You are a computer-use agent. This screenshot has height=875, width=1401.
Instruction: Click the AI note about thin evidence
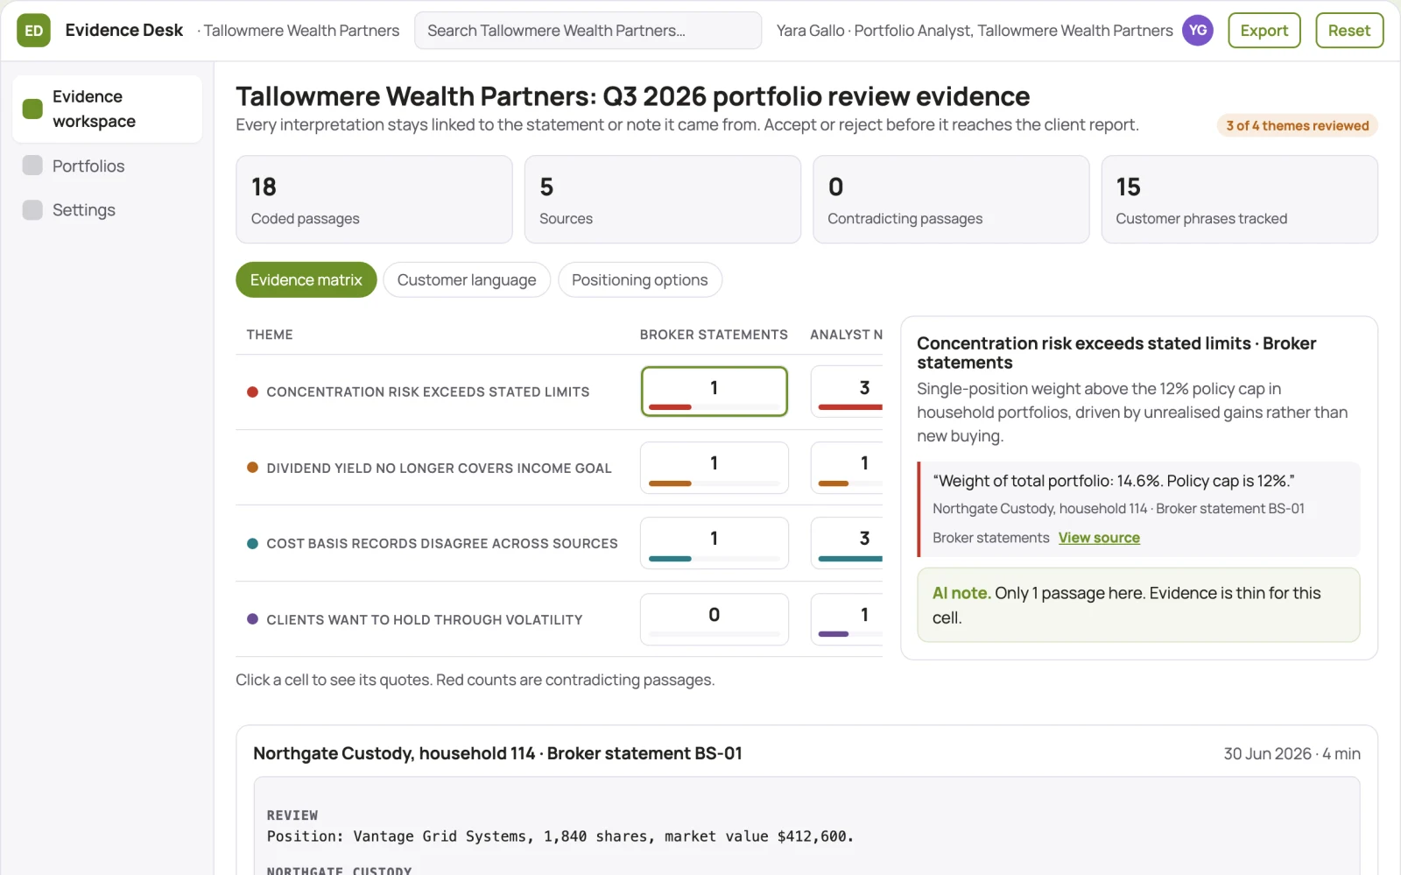1138,605
